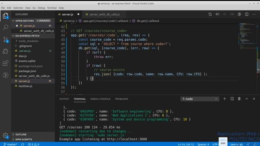Open the .server.js file marked U
The image size is (260, 146).
click(x=24, y=51)
